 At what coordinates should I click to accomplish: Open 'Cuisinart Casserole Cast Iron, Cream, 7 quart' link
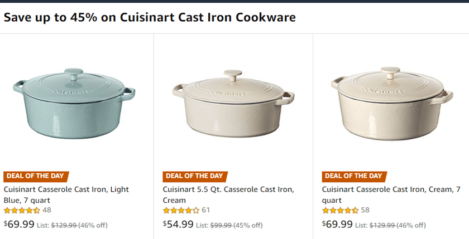point(391,194)
